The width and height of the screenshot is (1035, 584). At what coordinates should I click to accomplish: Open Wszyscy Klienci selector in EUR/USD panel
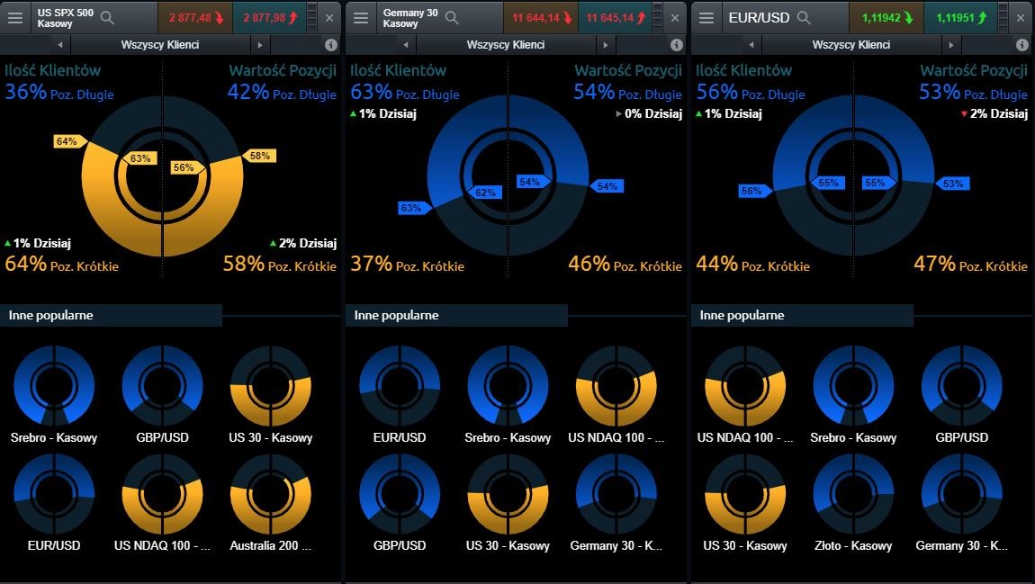[x=850, y=45]
